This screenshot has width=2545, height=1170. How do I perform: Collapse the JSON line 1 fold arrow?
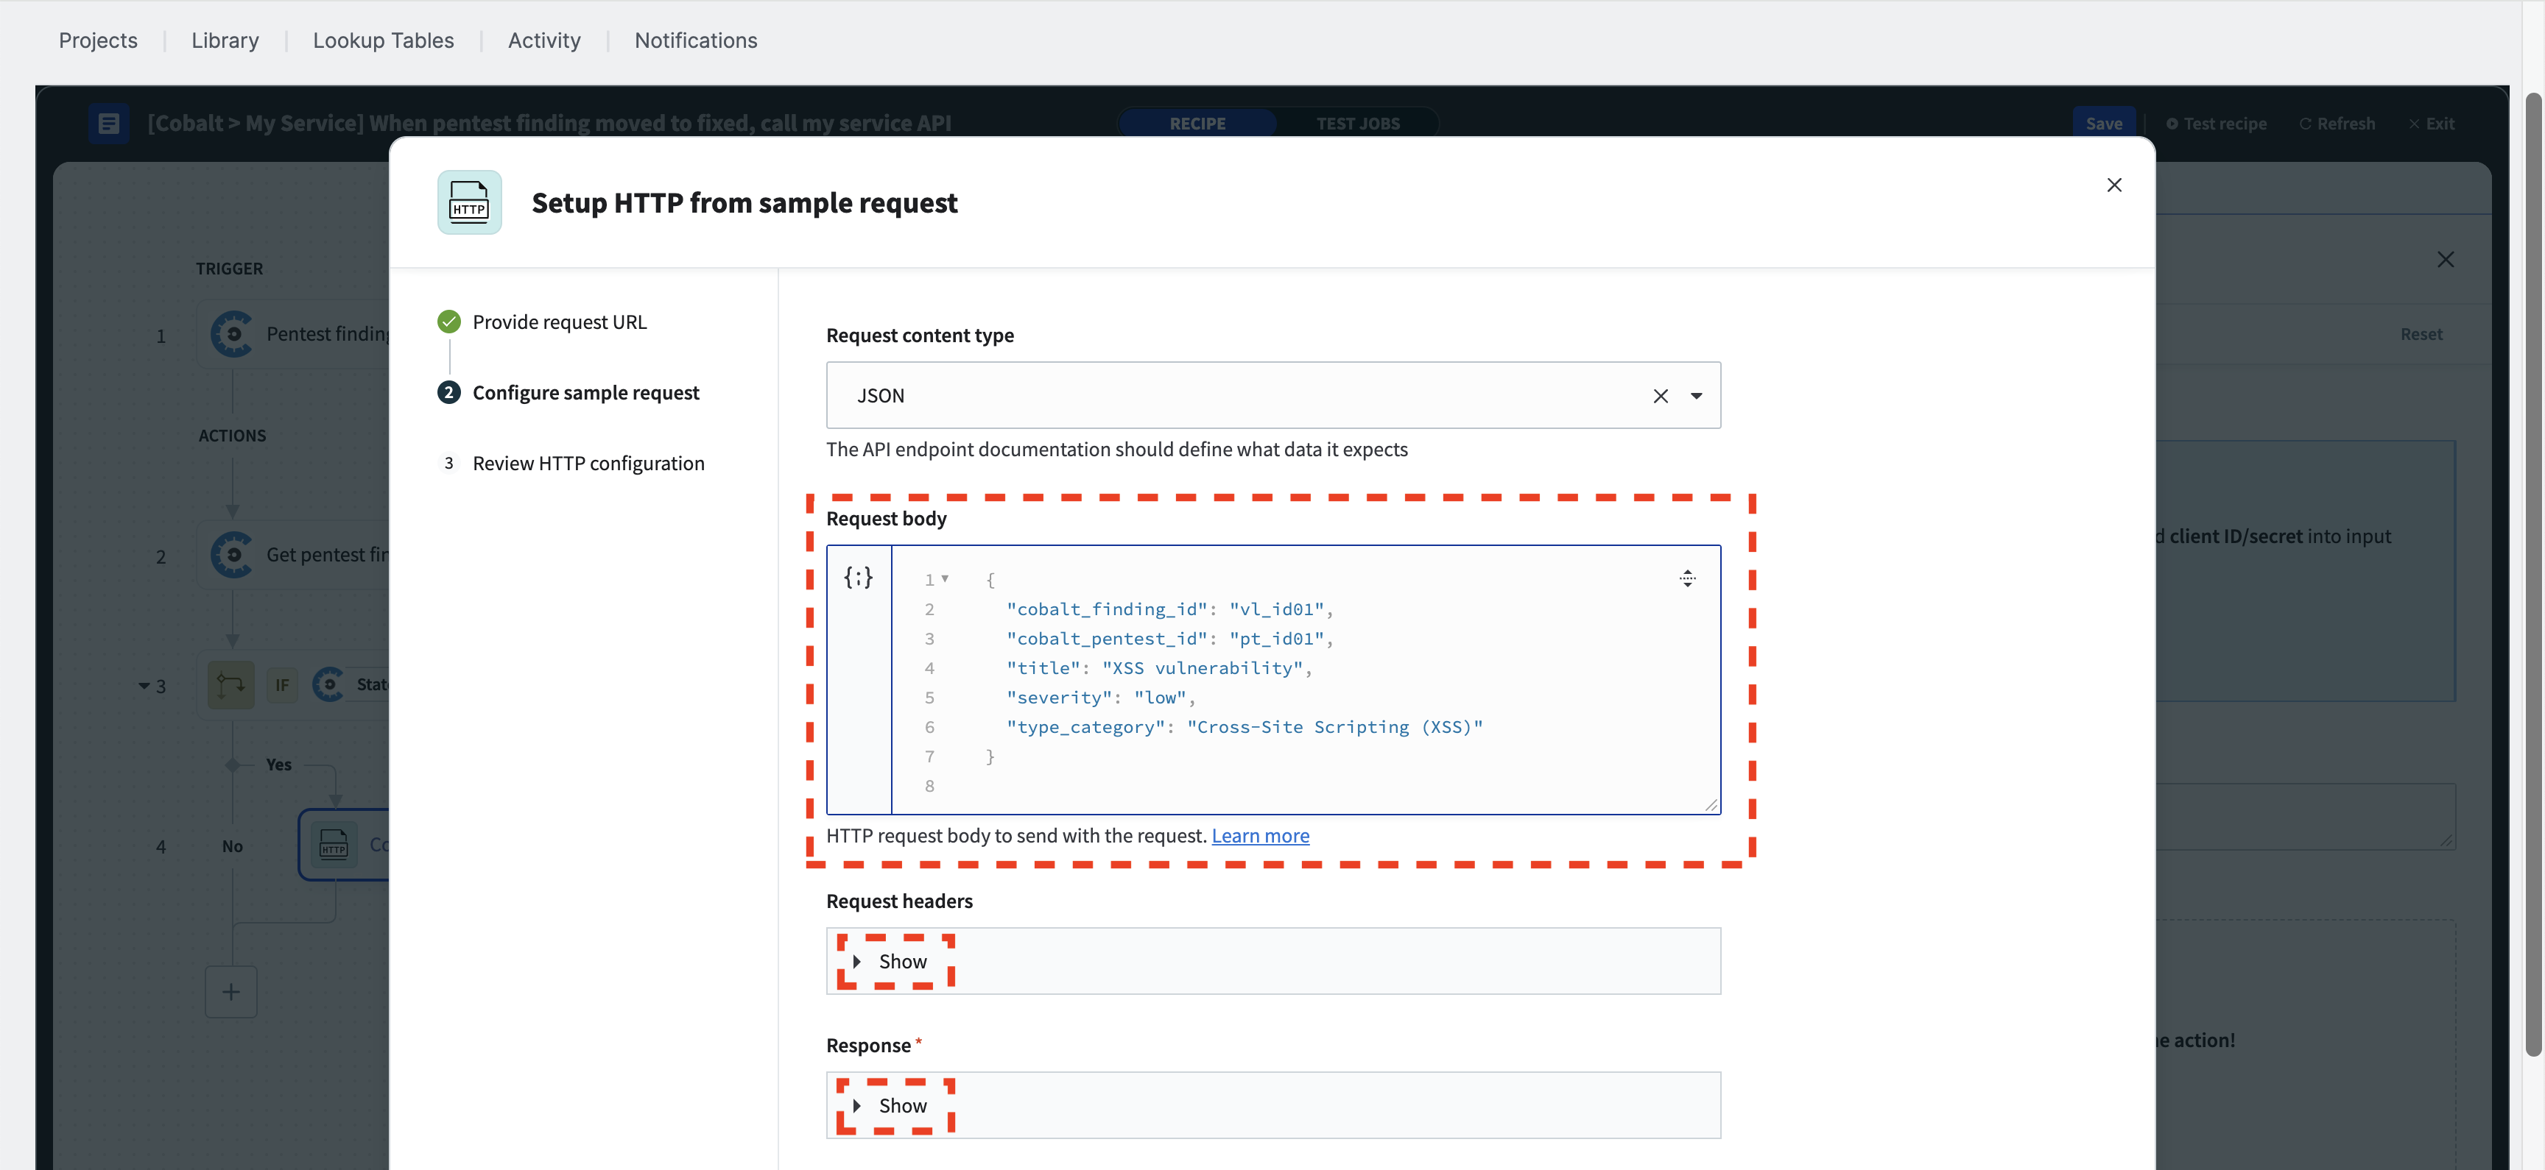(x=945, y=578)
